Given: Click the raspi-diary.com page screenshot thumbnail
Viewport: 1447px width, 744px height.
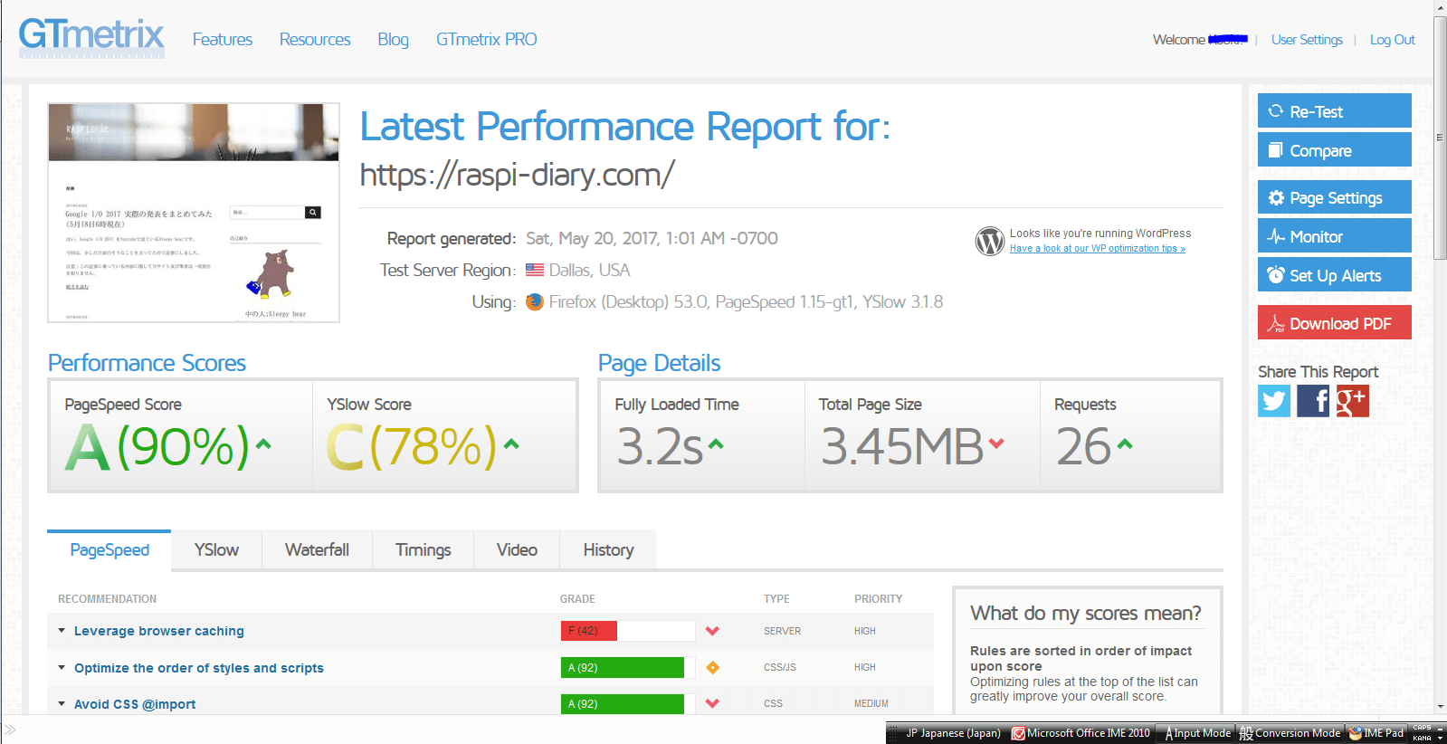Looking at the screenshot, I should click(x=194, y=213).
